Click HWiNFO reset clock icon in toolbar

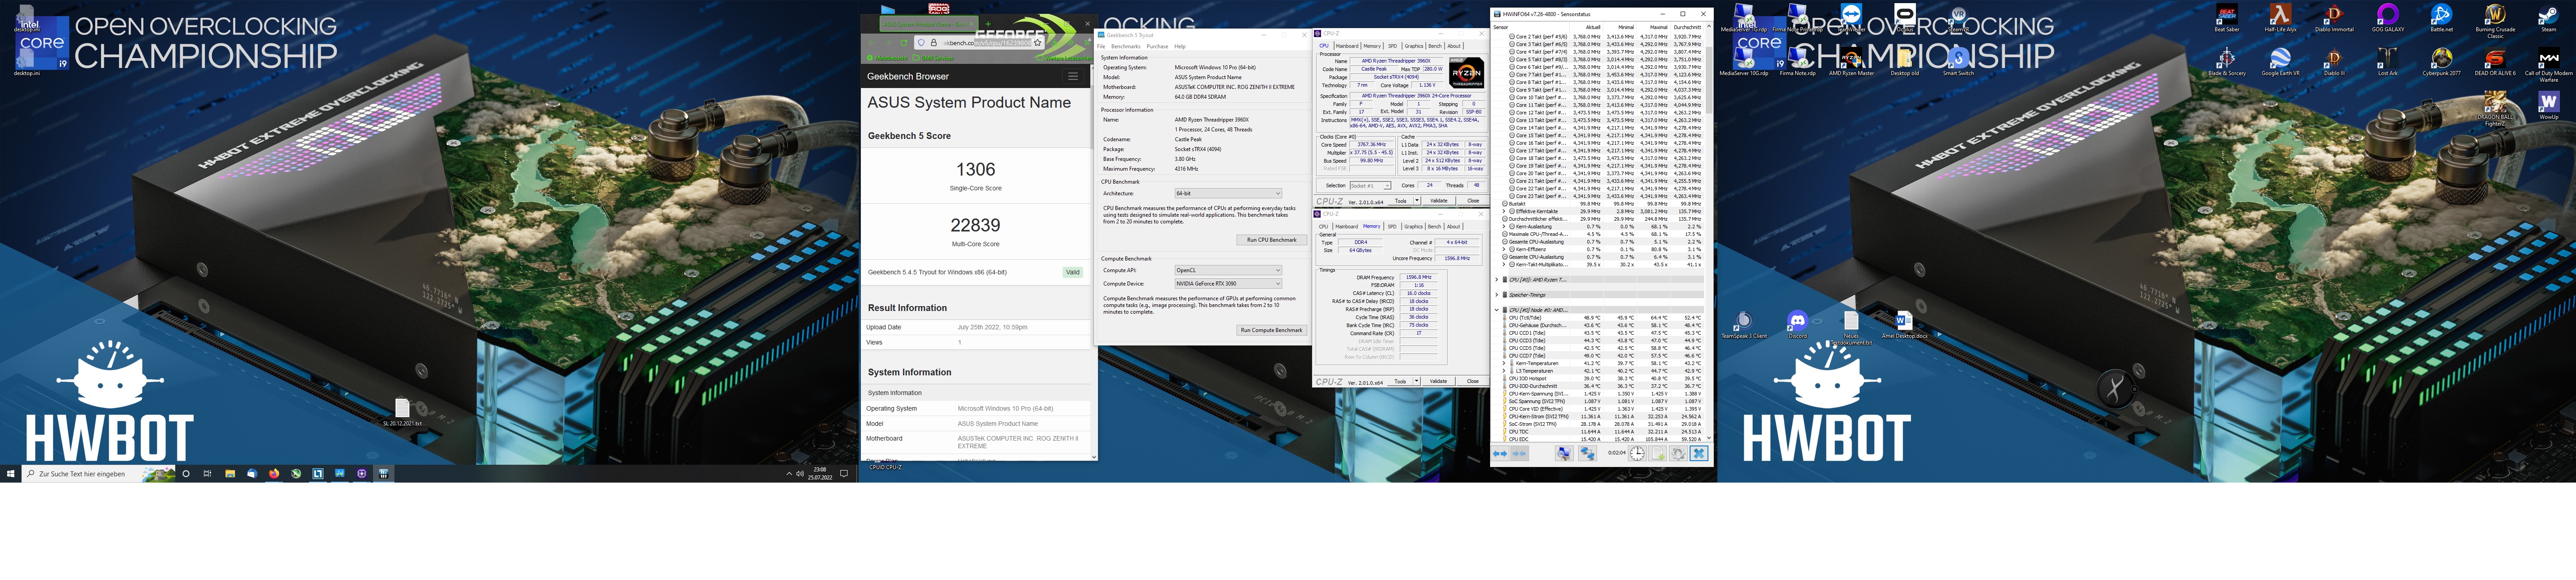pos(1637,454)
